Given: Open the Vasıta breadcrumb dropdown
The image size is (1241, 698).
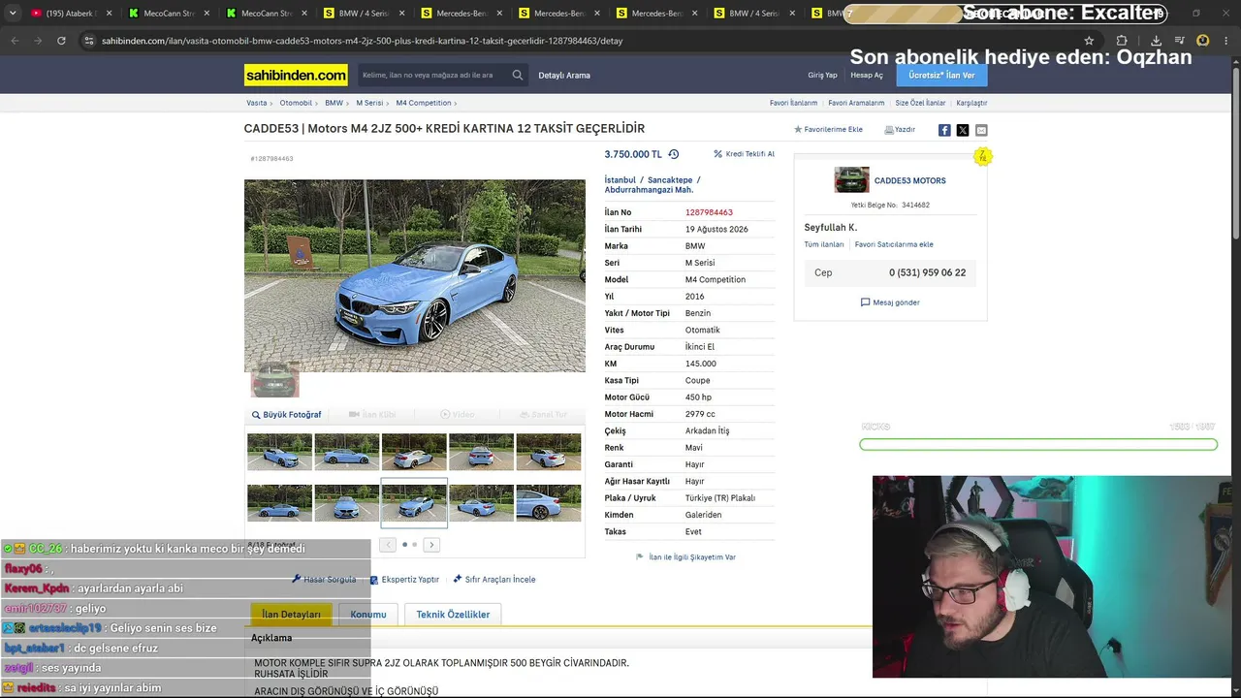Looking at the screenshot, I should pos(259,103).
